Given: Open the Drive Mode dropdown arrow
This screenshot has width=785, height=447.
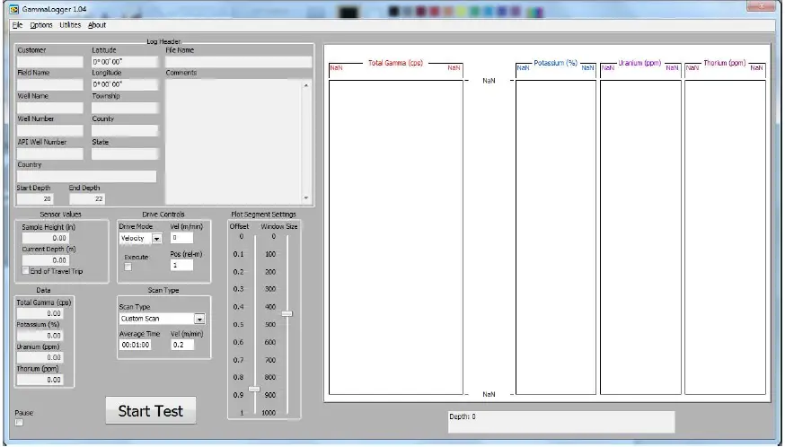Looking at the screenshot, I should coord(156,239).
